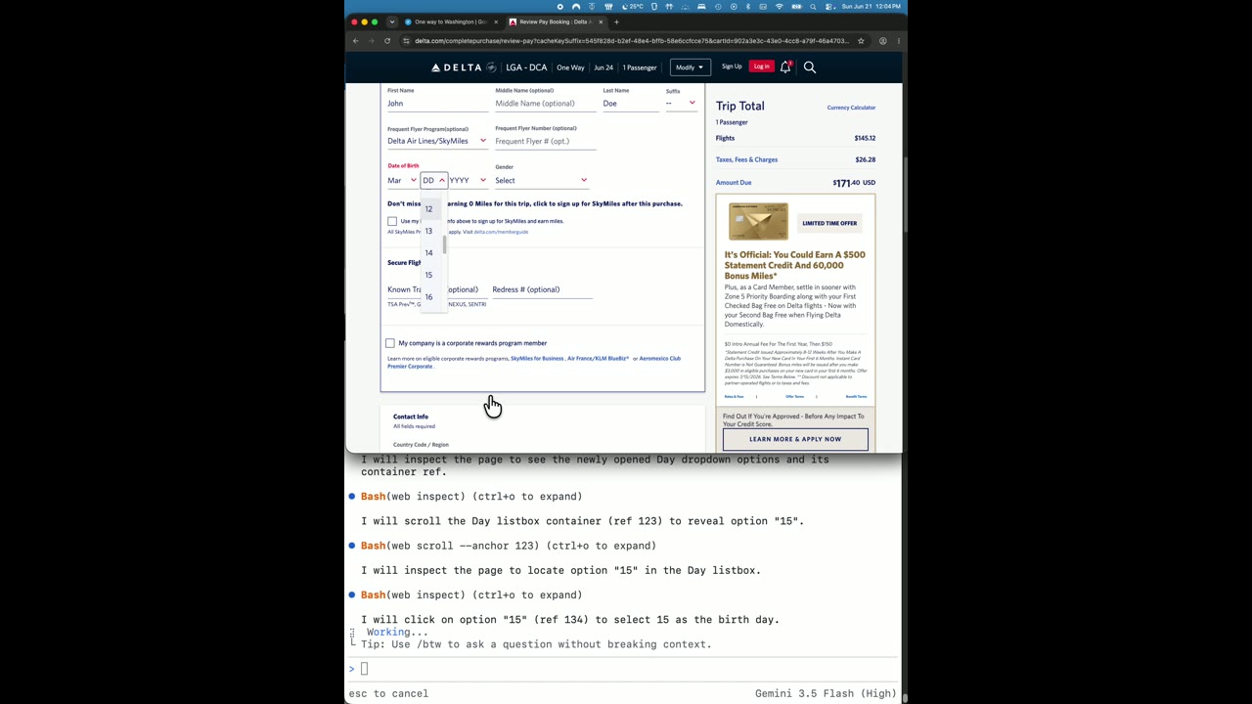Open SkyMiles for Business link
This screenshot has height=704, width=1252.
point(537,359)
